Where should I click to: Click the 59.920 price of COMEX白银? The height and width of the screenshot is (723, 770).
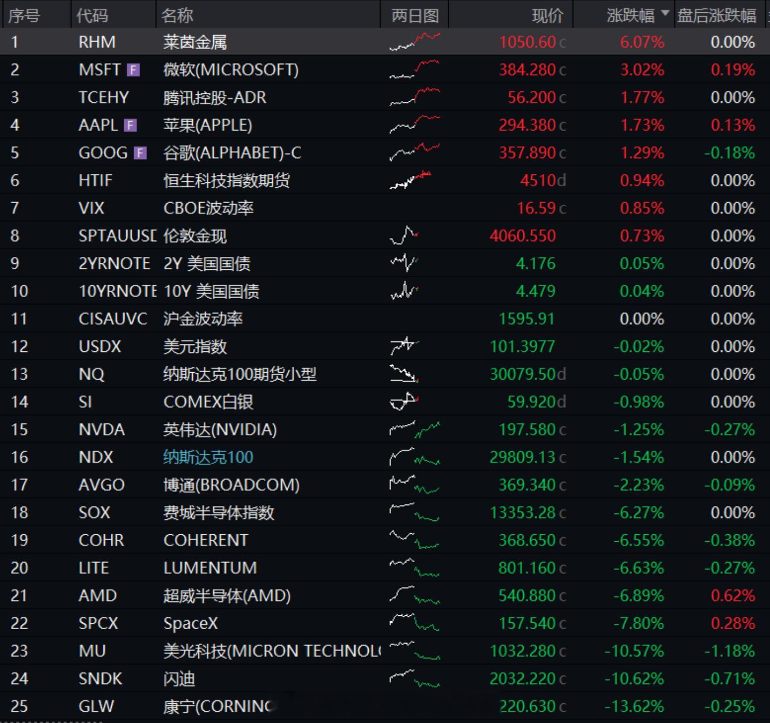point(532,402)
